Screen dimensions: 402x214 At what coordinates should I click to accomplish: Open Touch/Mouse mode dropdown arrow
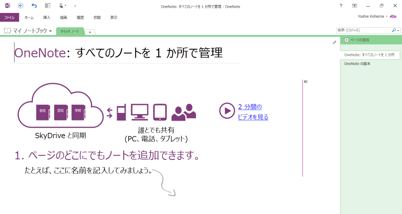point(66,5)
